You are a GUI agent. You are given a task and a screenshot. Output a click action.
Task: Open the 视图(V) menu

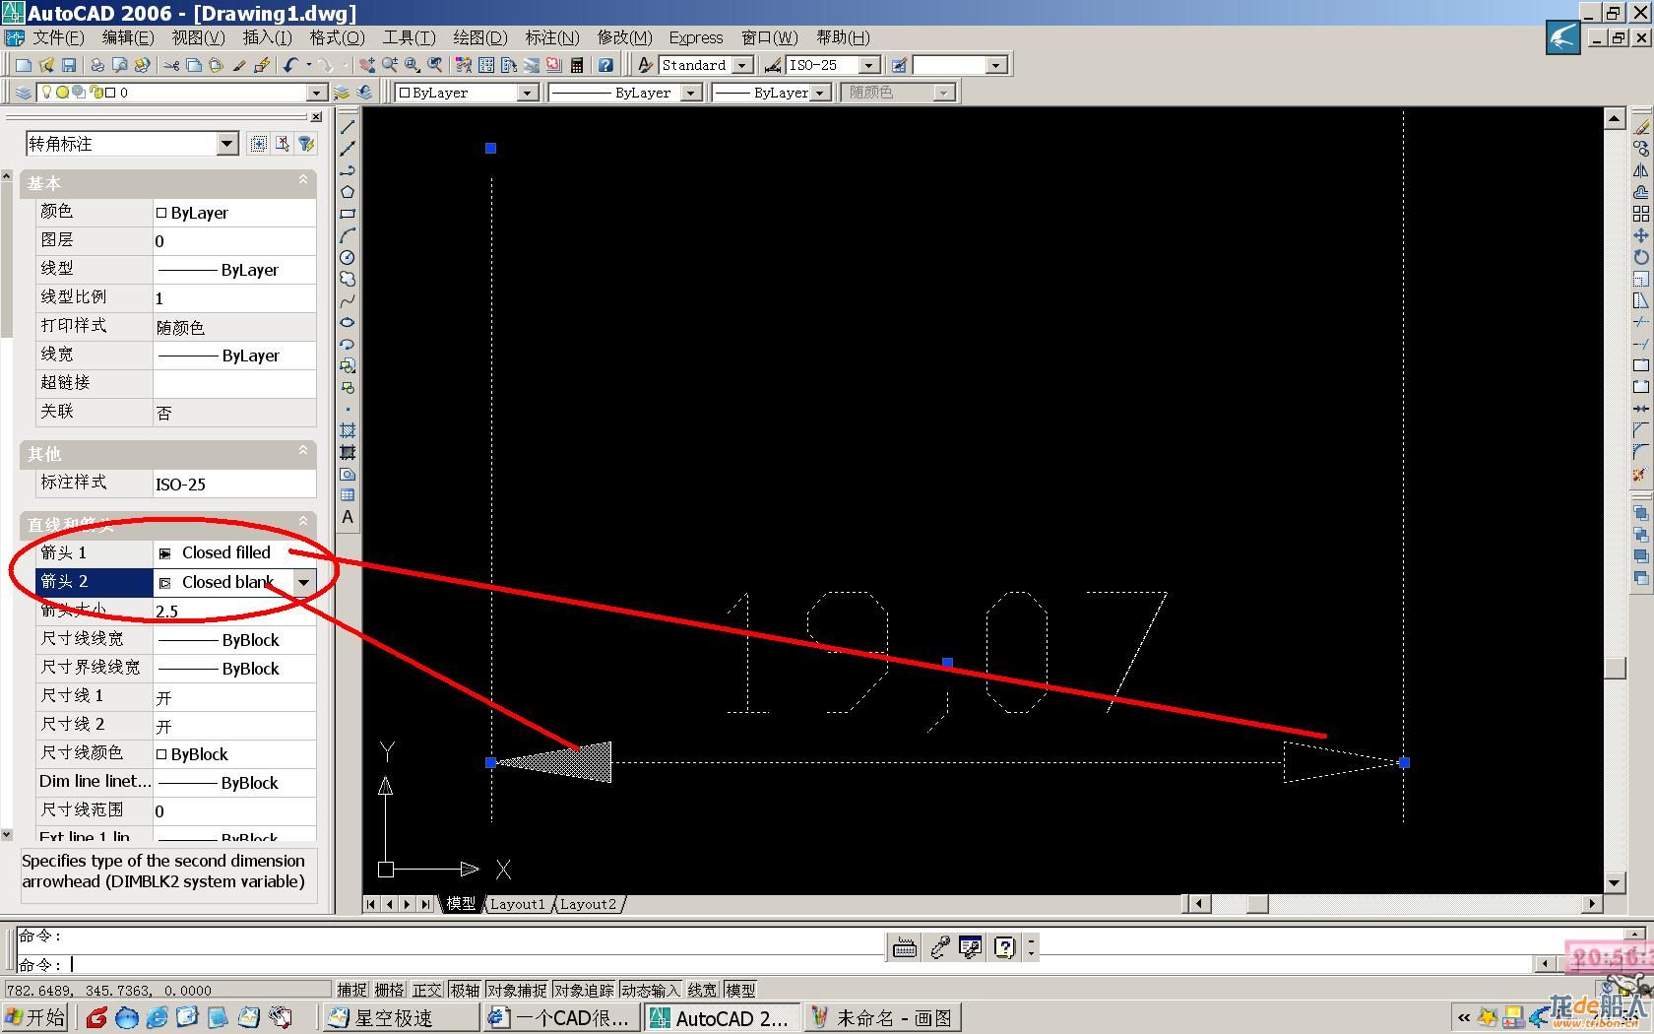198,37
